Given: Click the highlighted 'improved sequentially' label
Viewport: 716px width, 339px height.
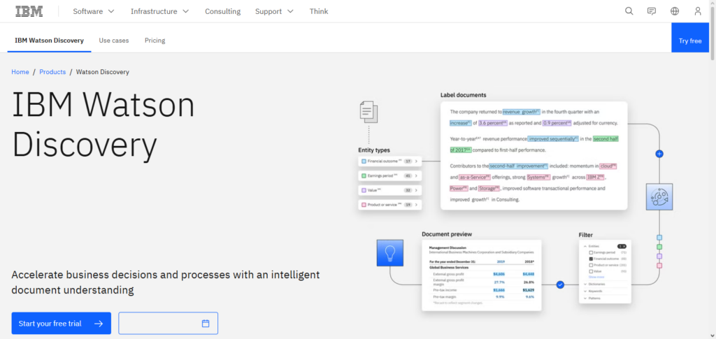Looking at the screenshot, I should 553,138.
